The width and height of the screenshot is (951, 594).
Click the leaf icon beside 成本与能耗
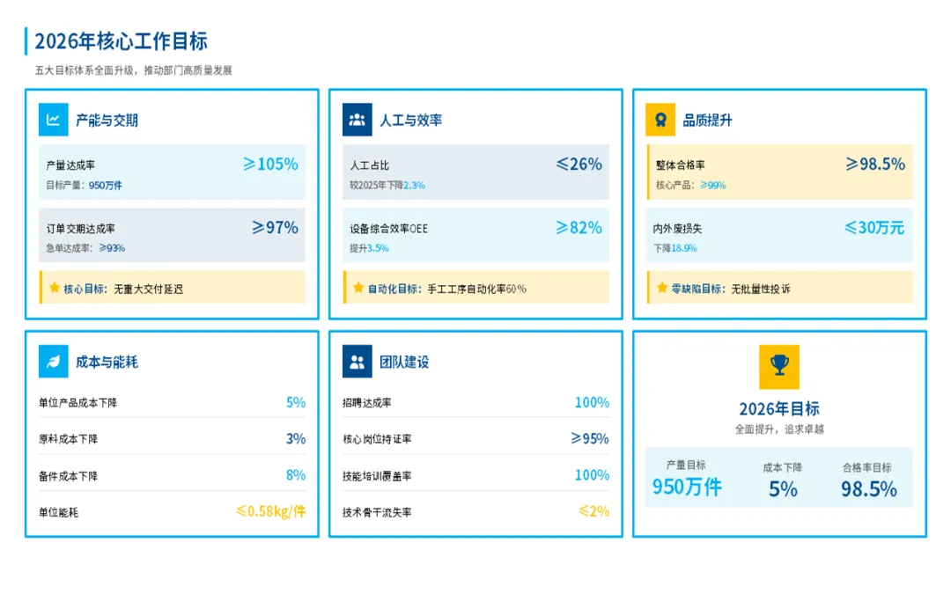53,362
